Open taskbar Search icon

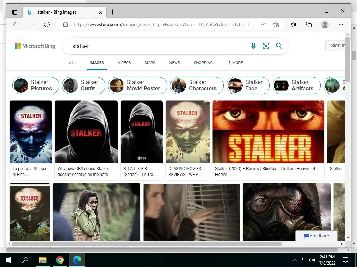(x=25, y=260)
